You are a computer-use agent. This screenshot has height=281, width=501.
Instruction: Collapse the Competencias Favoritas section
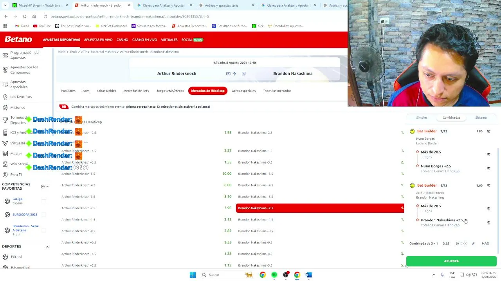(x=47, y=187)
